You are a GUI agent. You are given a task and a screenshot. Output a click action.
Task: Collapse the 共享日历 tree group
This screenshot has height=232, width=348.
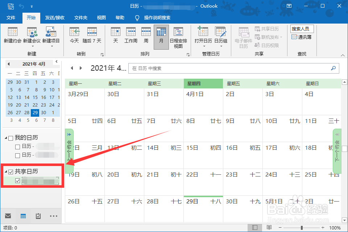coord(6,172)
